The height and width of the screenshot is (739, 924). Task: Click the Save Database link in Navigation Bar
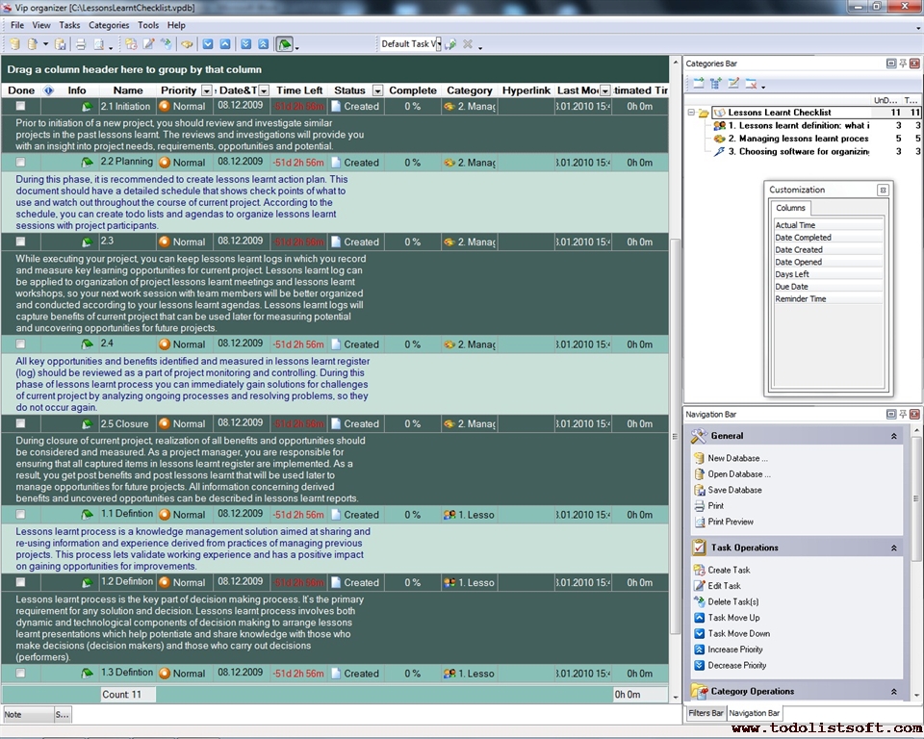734,491
